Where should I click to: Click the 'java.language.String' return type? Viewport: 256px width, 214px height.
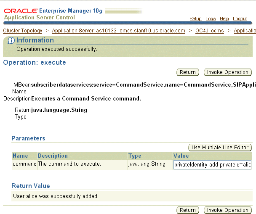click(59, 110)
